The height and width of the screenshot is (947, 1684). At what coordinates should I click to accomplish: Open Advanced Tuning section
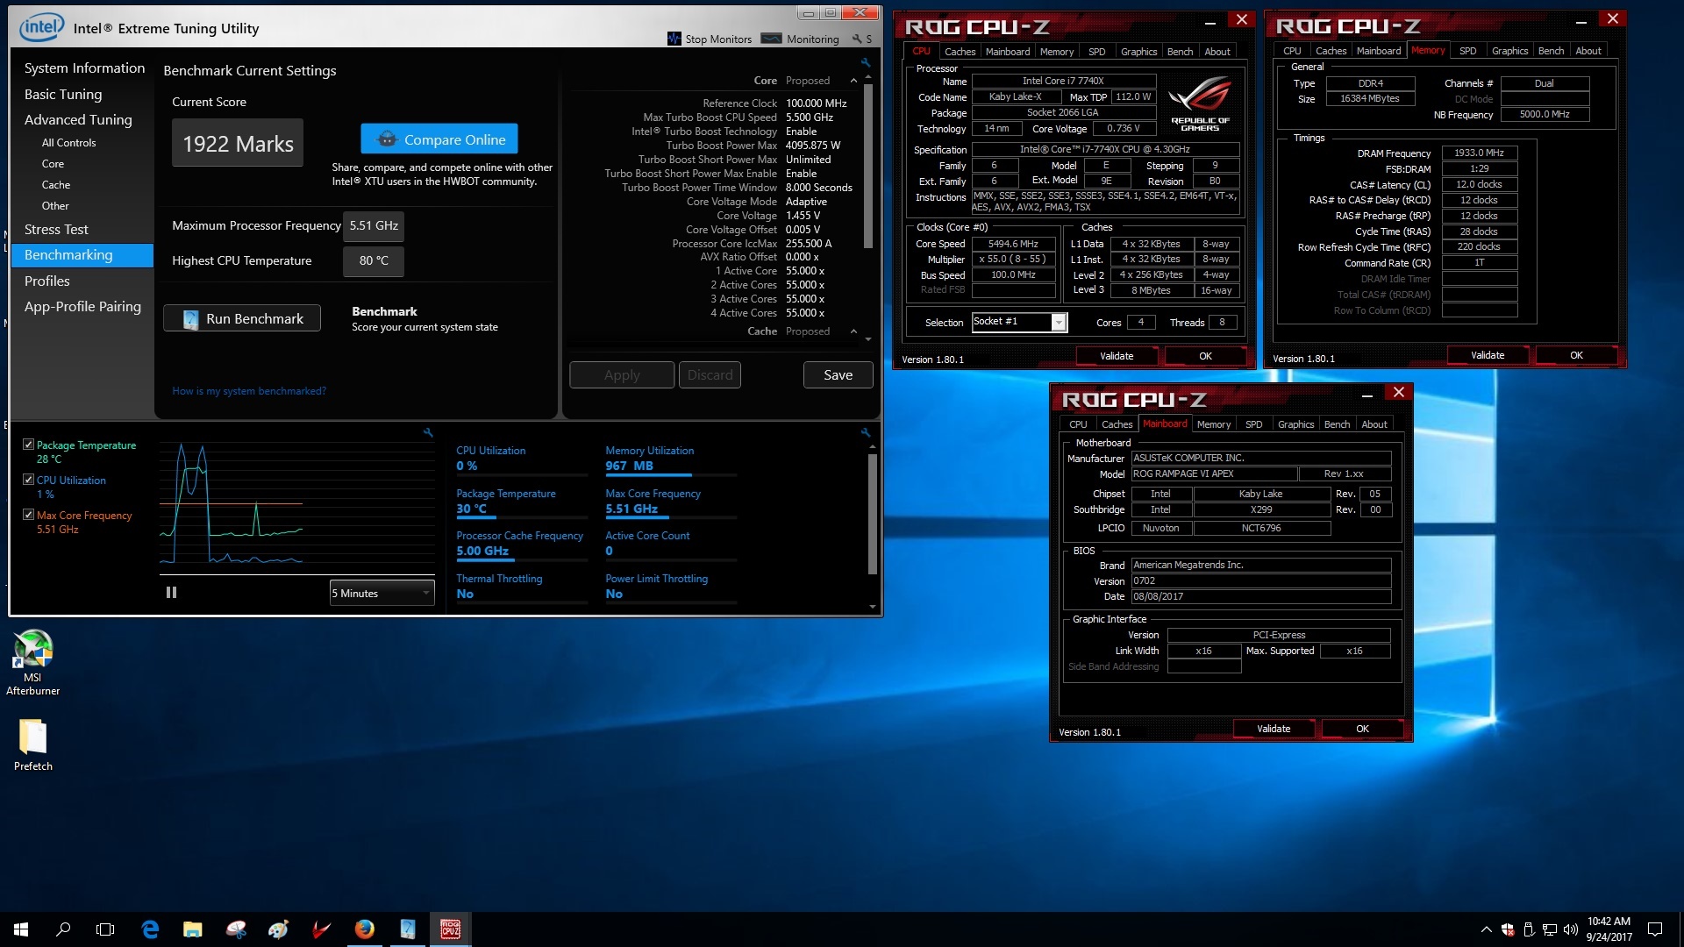[78, 119]
